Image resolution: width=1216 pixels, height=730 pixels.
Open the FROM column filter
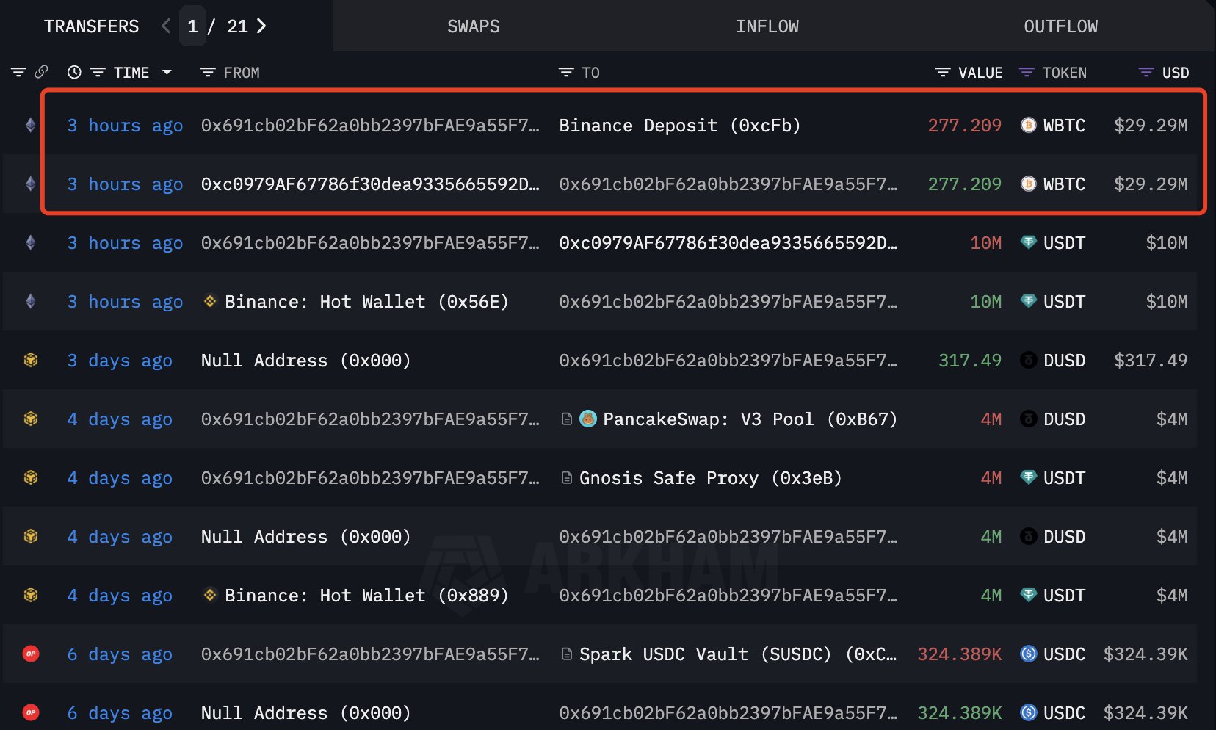tap(208, 72)
